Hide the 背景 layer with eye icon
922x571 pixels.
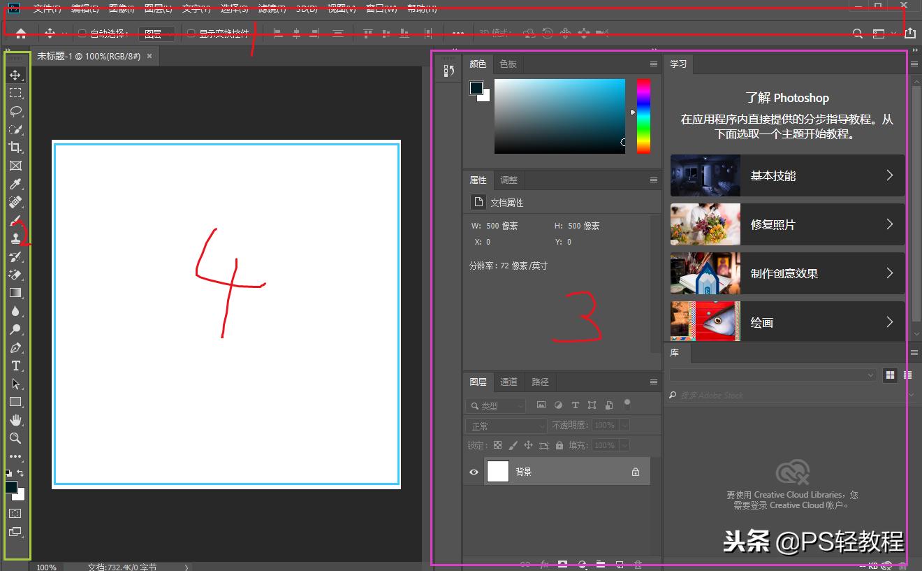pos(474,472)
